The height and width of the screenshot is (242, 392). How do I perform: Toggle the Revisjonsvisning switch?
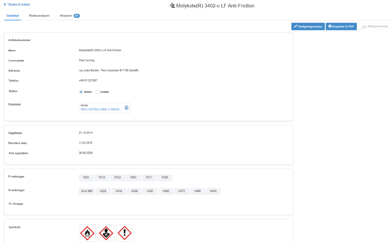[363, 27]
